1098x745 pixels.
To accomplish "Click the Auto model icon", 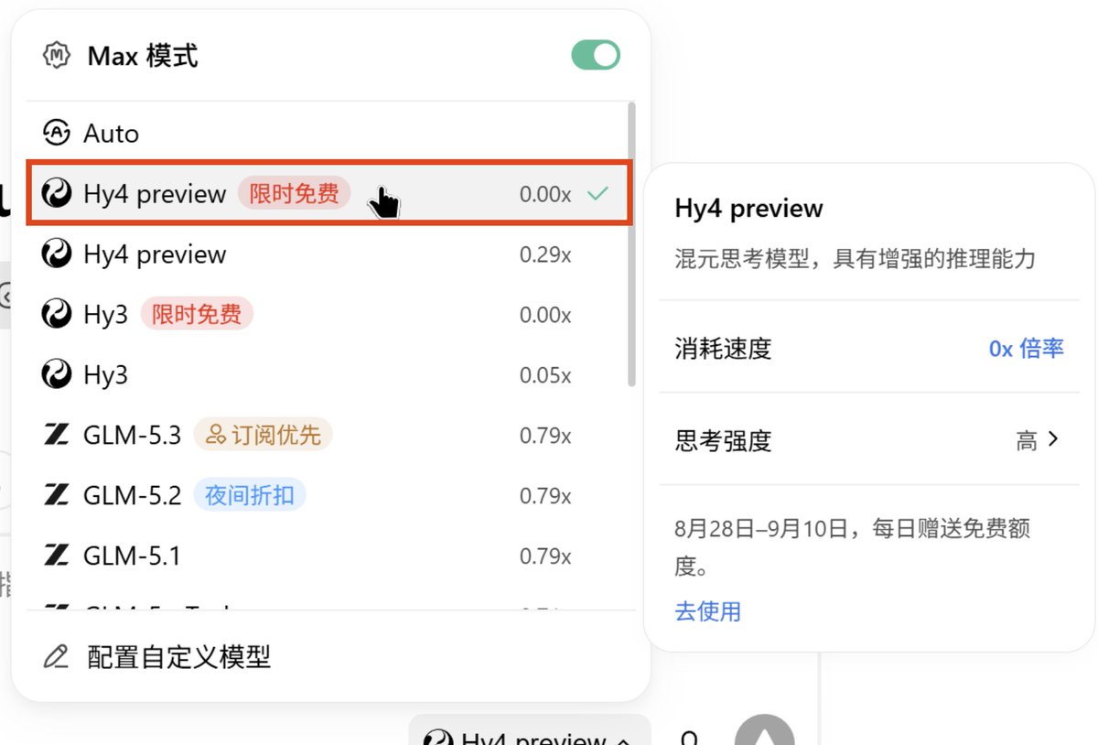I will 57,134.
